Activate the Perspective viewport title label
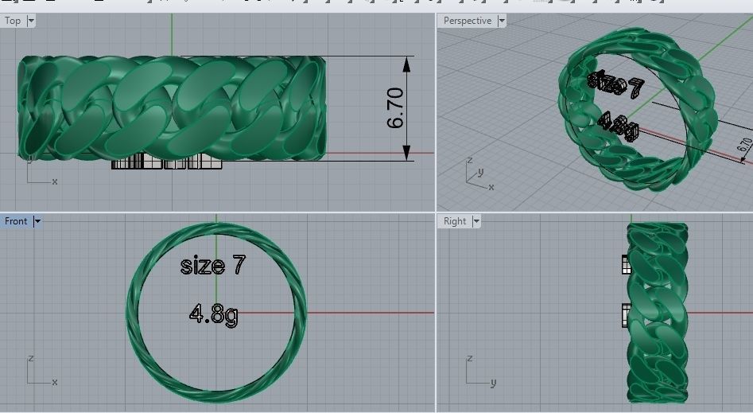 [x=468, y=21]
